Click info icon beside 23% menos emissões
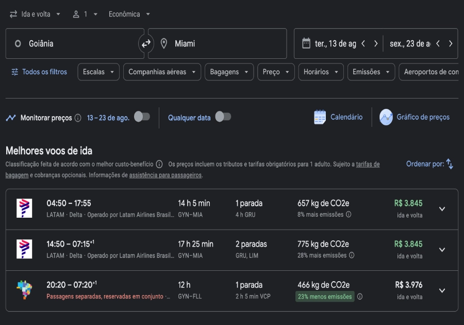The image size is (464, 325). click(360, 297)
